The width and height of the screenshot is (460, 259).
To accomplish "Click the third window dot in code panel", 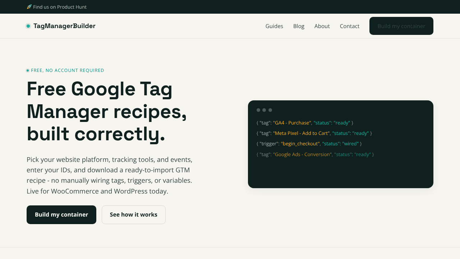I will [270, 110].
